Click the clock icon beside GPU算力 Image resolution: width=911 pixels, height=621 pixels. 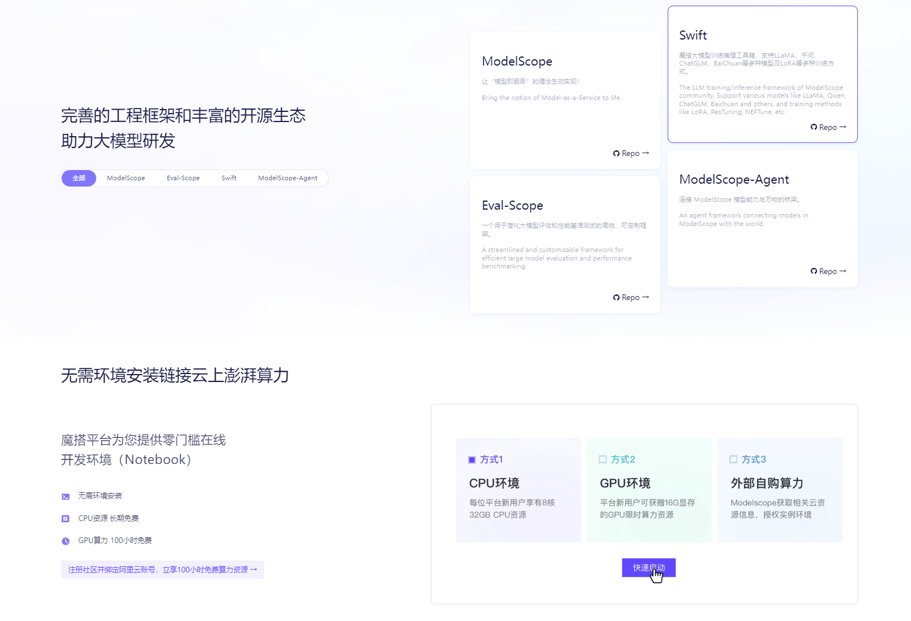pos(66,541)
